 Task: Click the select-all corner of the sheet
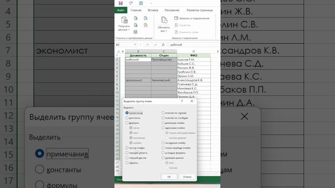[x=118, y=51]
